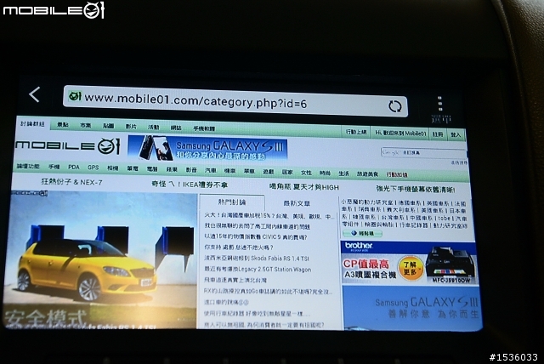Screen dimensions: 544x364
Task: Tap the browser back arrow
Action: point(34,94)
